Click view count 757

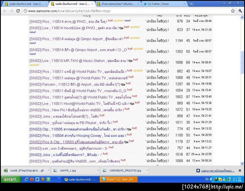[x=180, y=148]
